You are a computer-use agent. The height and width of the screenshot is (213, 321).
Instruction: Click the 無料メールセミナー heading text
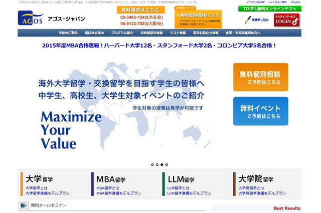49,205
